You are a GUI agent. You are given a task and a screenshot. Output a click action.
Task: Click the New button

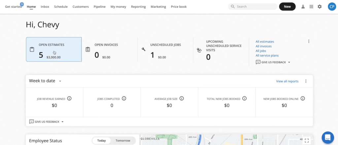point(287,7)
